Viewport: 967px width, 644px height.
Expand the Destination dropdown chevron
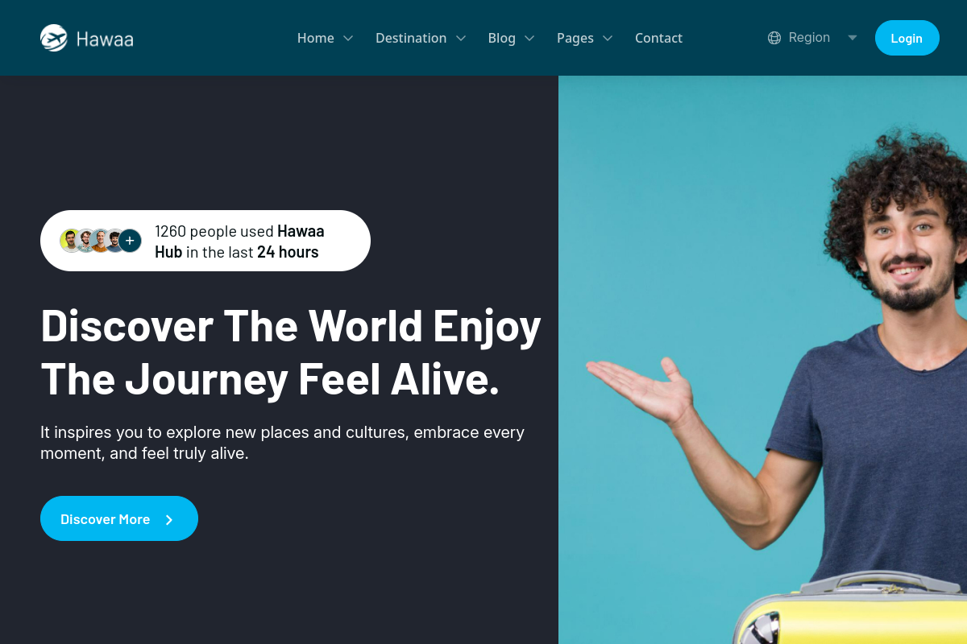(x=461, y=38)
